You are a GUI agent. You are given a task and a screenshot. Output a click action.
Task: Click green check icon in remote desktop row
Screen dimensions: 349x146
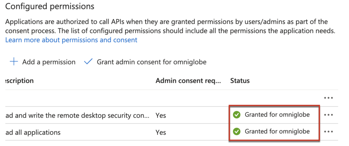237,115
